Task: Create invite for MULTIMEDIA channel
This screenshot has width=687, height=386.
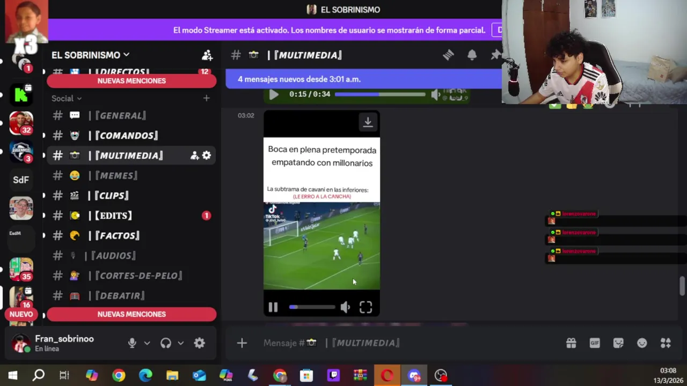Action: click(x=194, y=155)
